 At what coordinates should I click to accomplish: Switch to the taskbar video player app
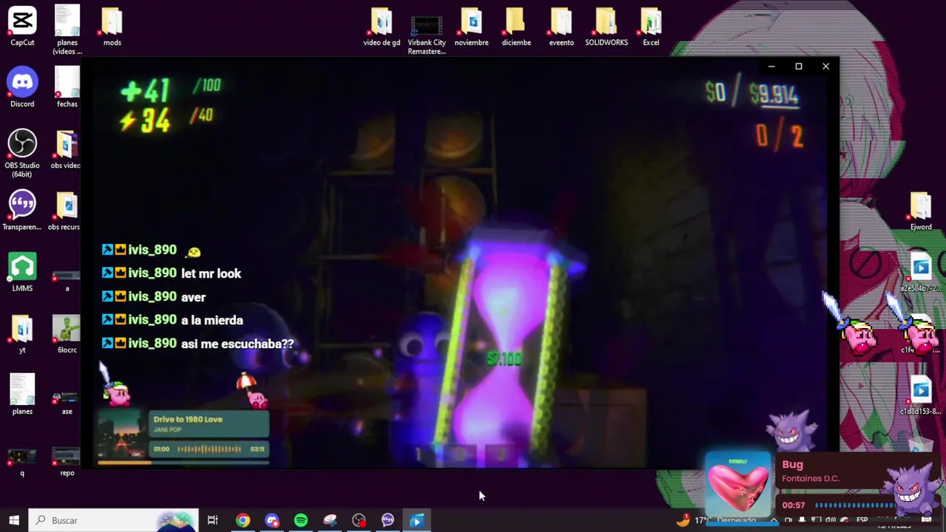click(417, 520)
